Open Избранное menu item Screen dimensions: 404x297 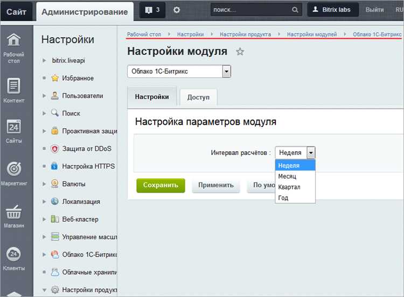78,78
